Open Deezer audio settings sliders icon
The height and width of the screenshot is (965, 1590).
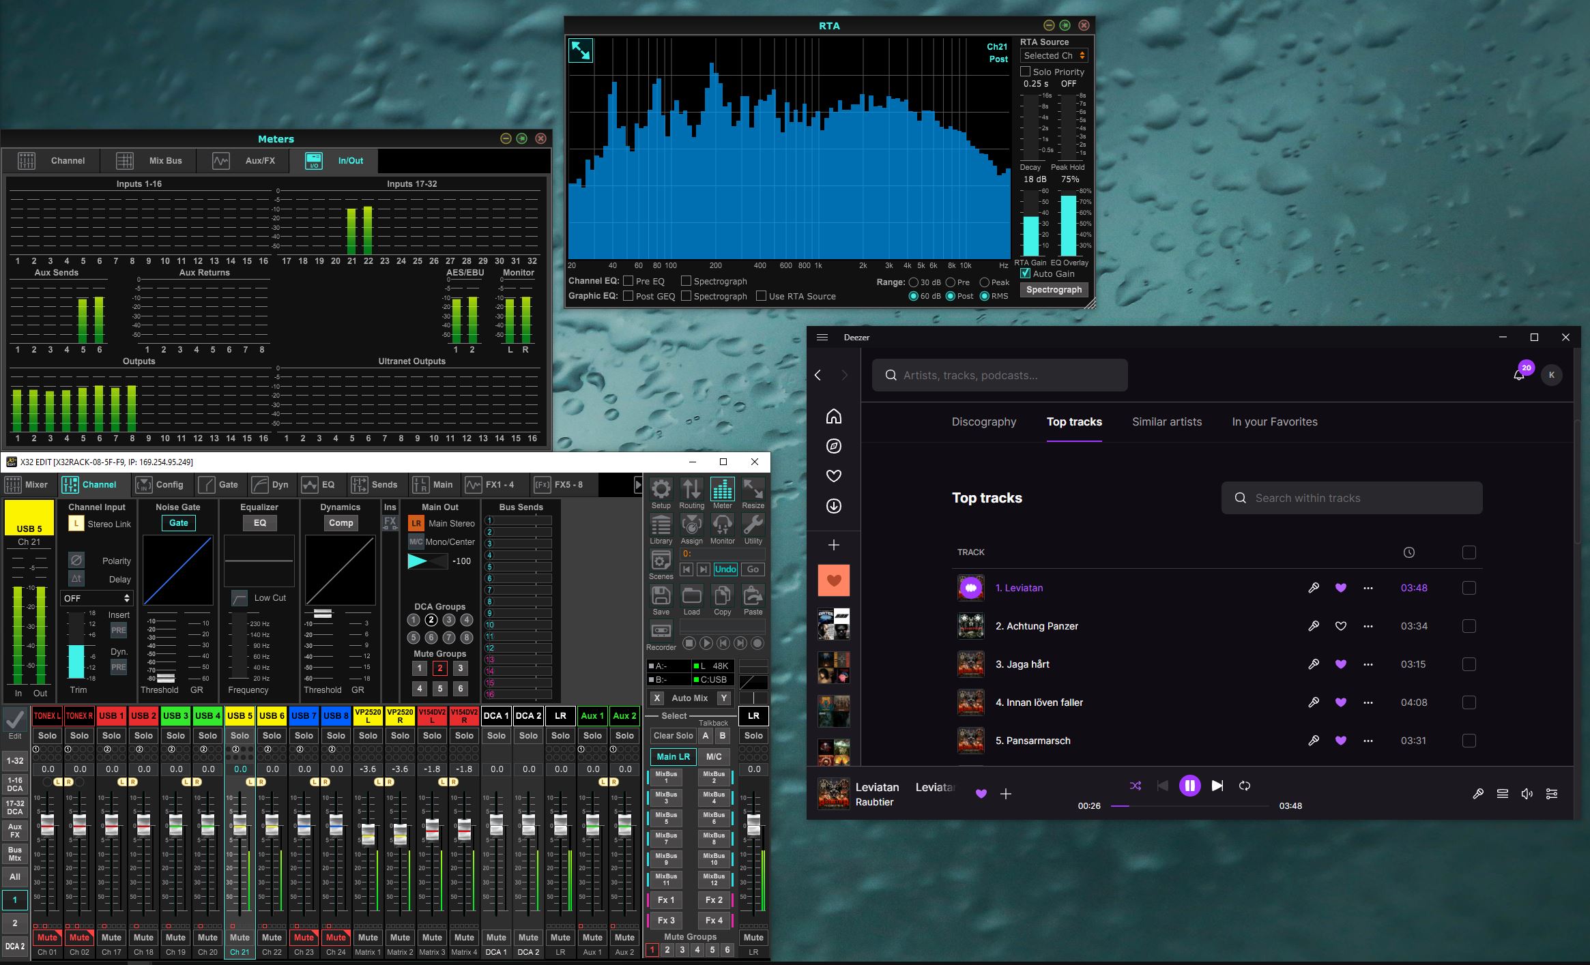pyautogui.click(x=1552, y=794)
